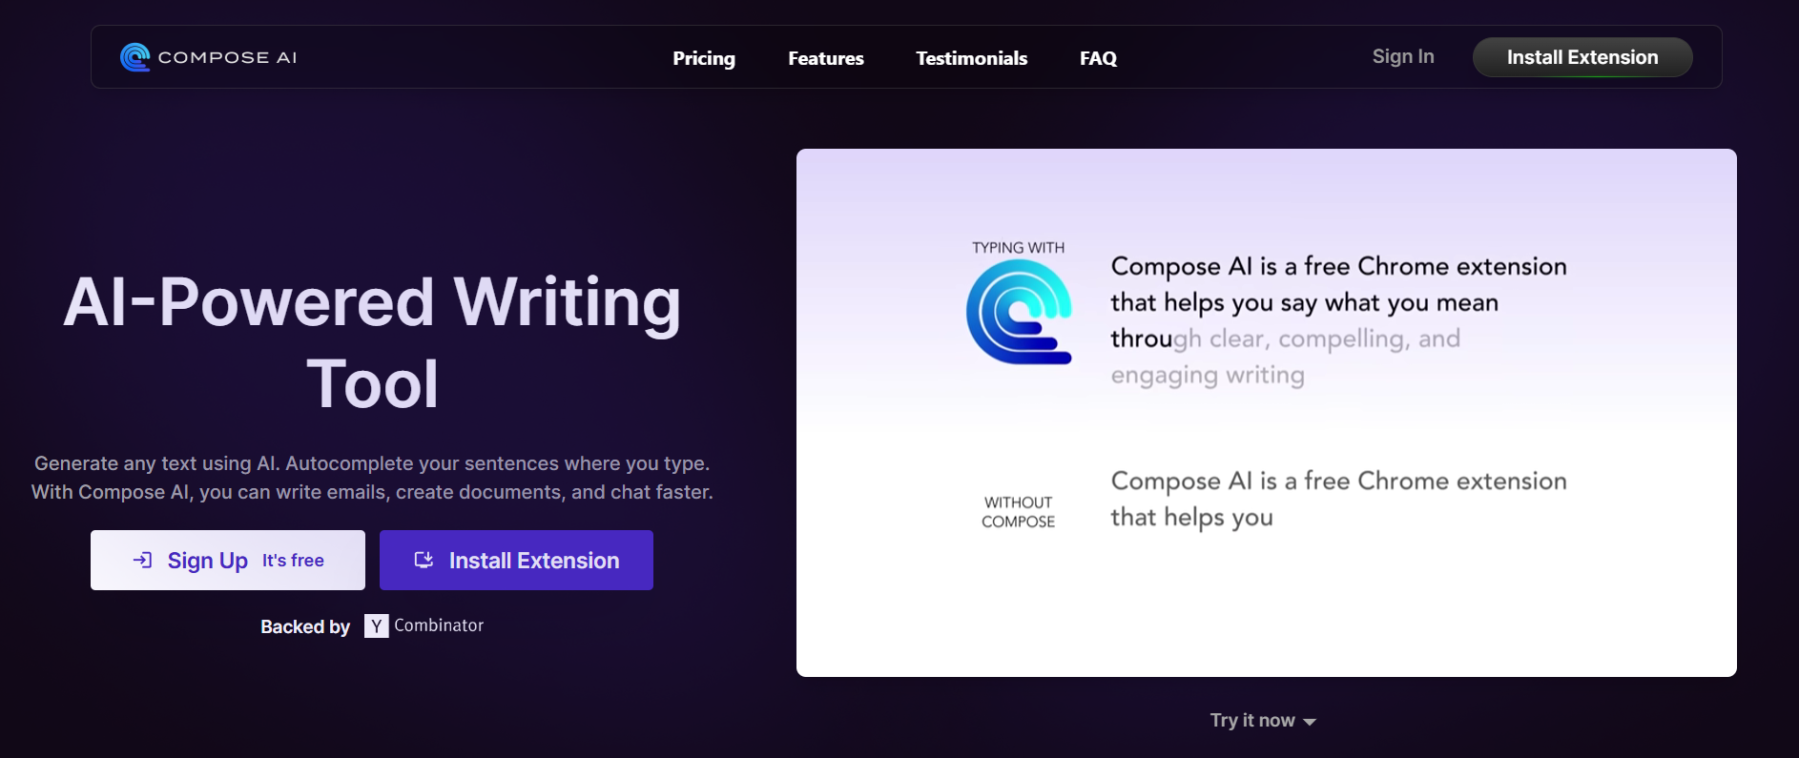Viewport: 1799px width, 758px height.
Task: Open the Pricing section
Action: tap(704, 58)
